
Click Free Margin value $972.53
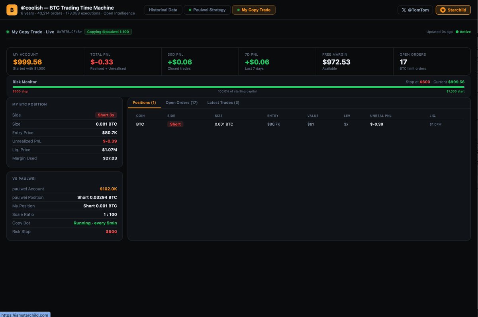(x=336, y=62)
